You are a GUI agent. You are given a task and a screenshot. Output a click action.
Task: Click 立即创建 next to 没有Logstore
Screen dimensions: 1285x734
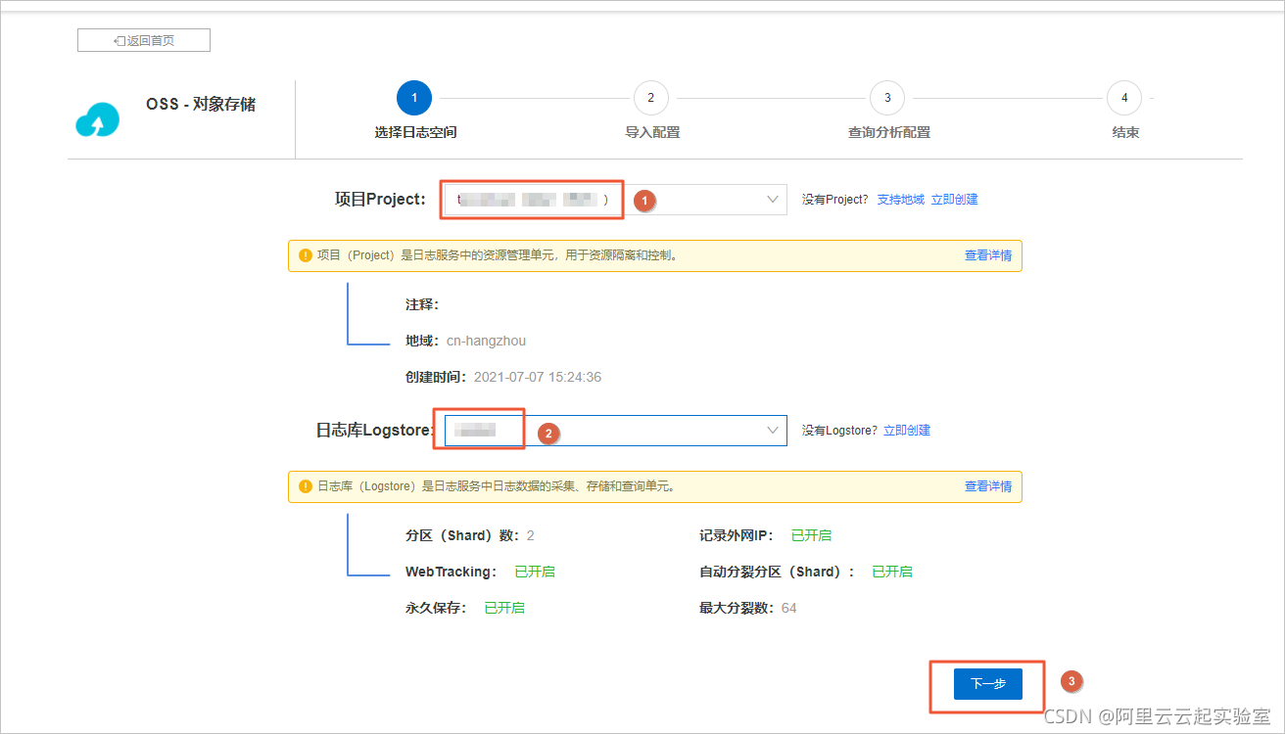tap(906, 430)
